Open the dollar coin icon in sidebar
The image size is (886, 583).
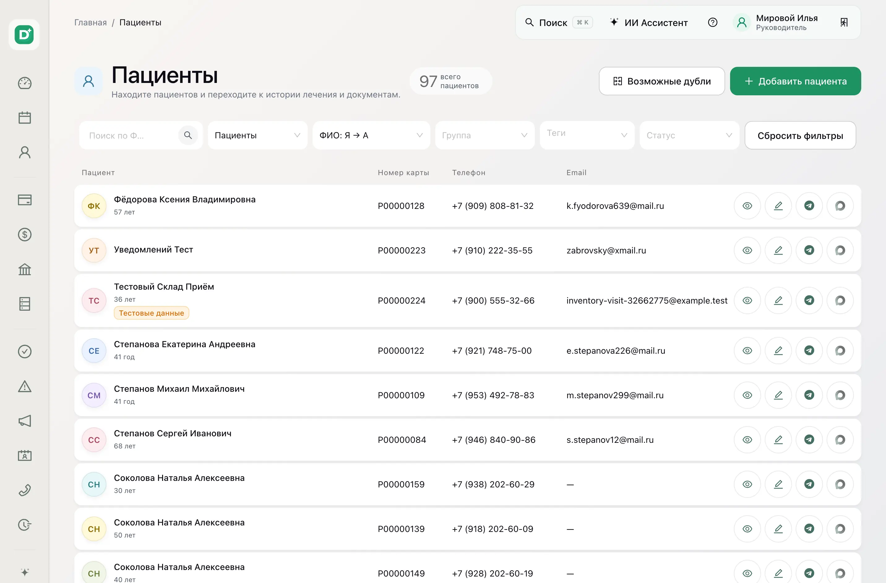point(24,235)
